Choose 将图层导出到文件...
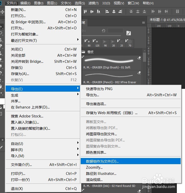The width and height of the screenshot is (185, 193). click(131, 134)
